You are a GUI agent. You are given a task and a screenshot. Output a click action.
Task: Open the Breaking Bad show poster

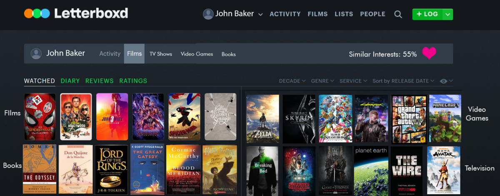262,171
